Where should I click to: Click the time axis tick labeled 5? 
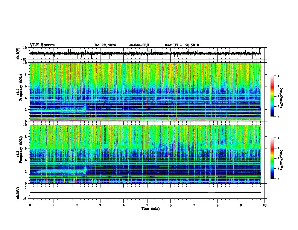tap(147, 205)
